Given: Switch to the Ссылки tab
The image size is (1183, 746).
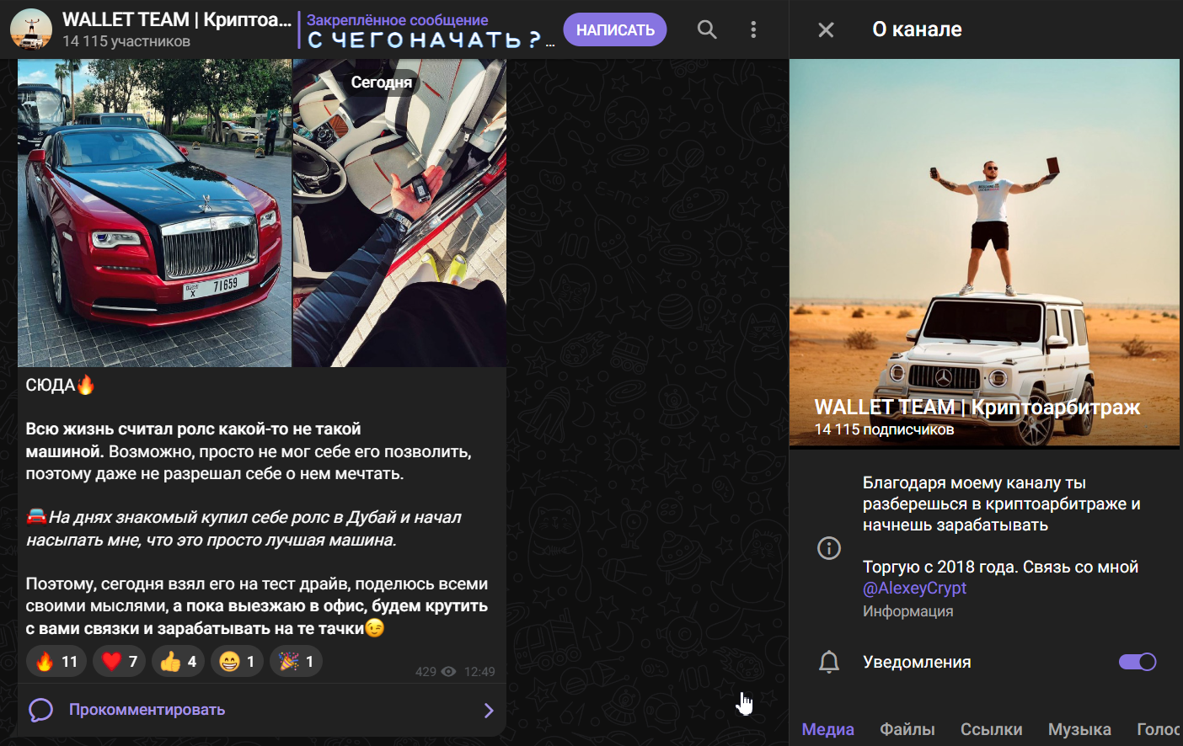Looking at the screenshot, I should tap(992, 729).
